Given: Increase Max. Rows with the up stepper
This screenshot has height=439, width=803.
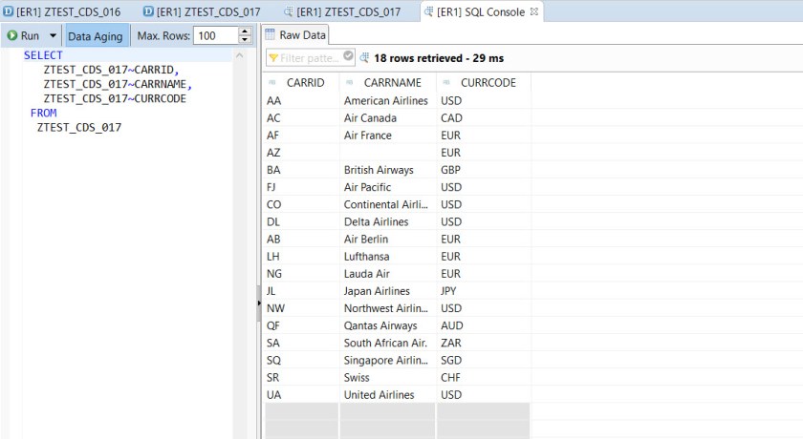Looking at the screenshot, I should tap(245, 31).
